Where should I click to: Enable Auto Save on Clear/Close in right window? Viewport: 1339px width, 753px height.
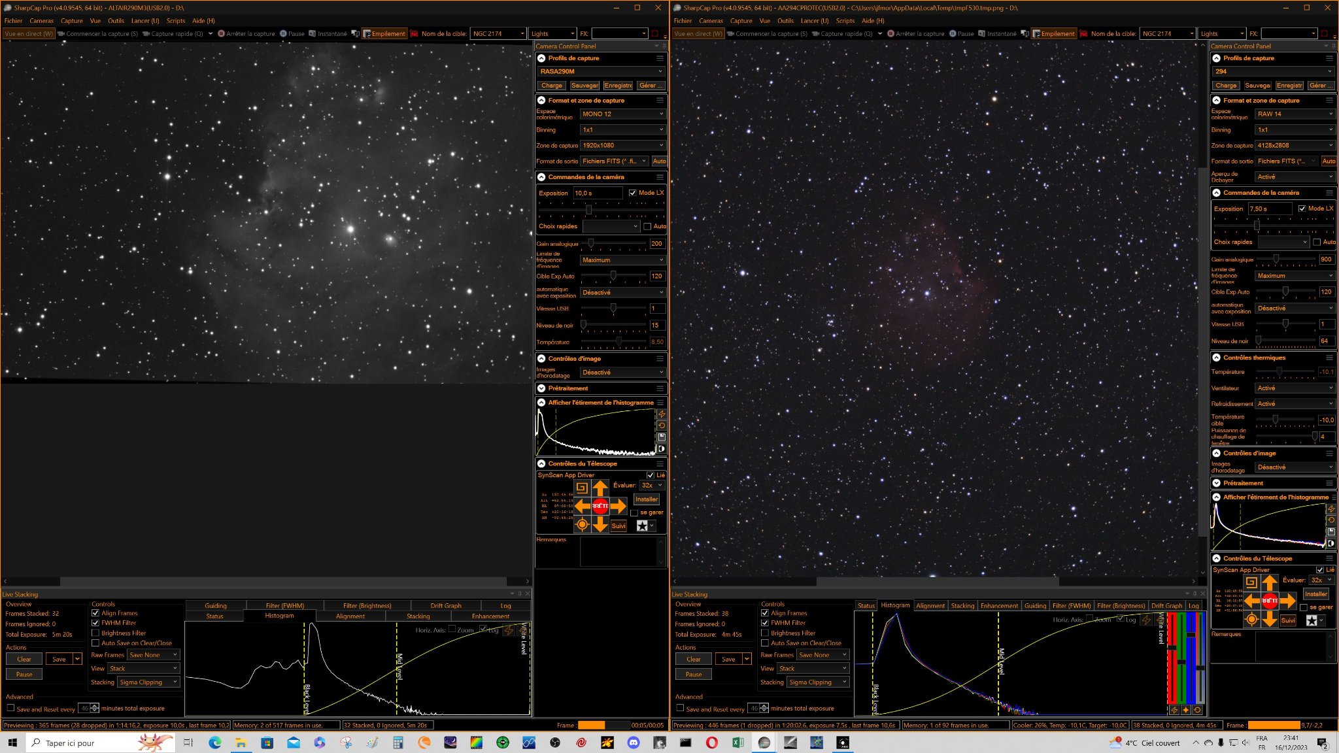(x=765, y=643)
